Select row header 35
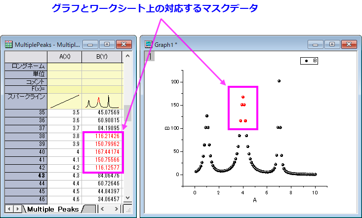The image size is (362, 218). point(26,112)
